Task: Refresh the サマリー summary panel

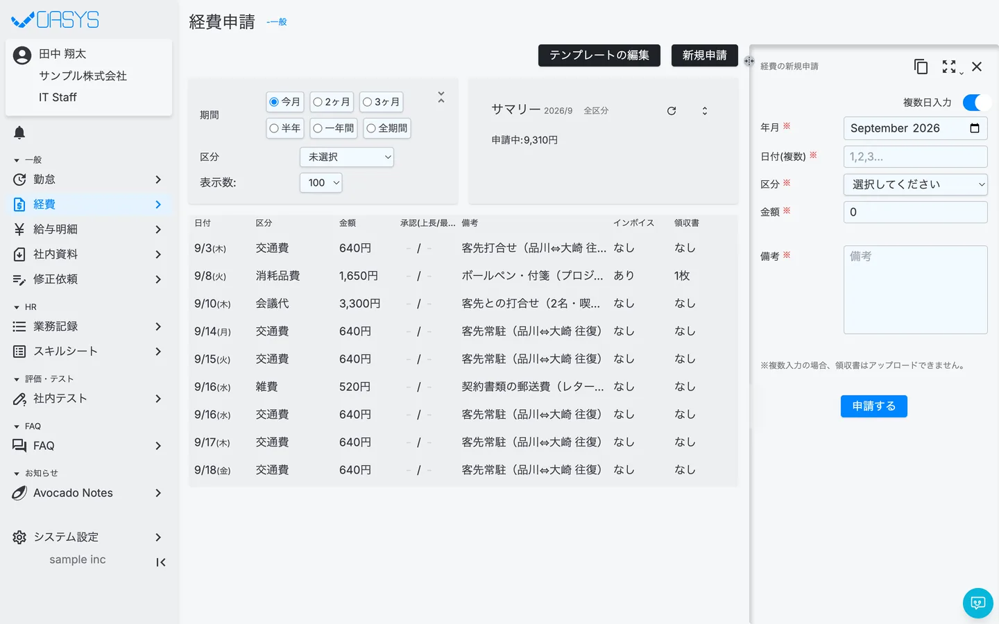Action: pyautogui.click(x=672, y=111)
